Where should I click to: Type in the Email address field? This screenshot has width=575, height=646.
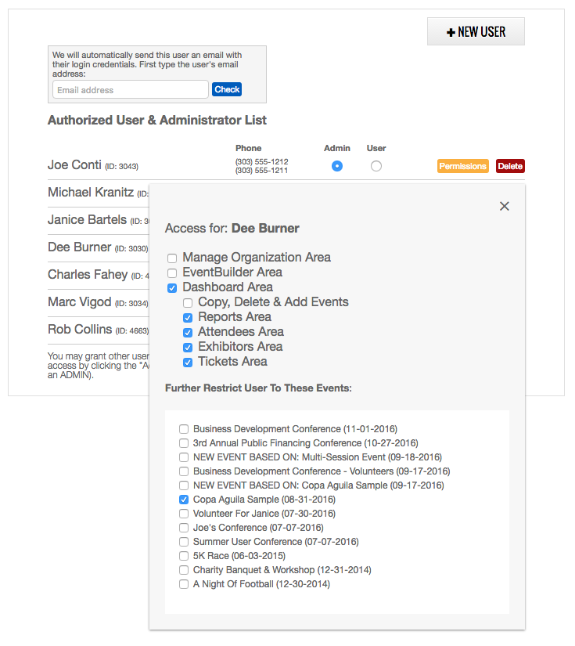[x=130, y=90]
